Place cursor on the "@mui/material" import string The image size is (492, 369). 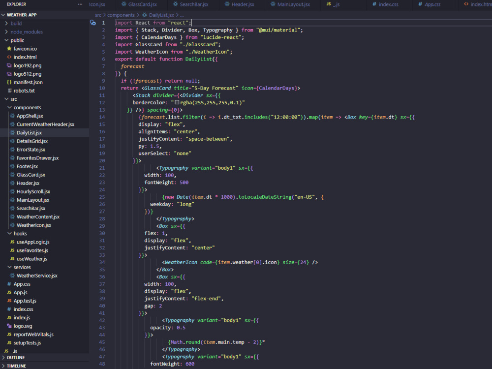pos(278,30)
